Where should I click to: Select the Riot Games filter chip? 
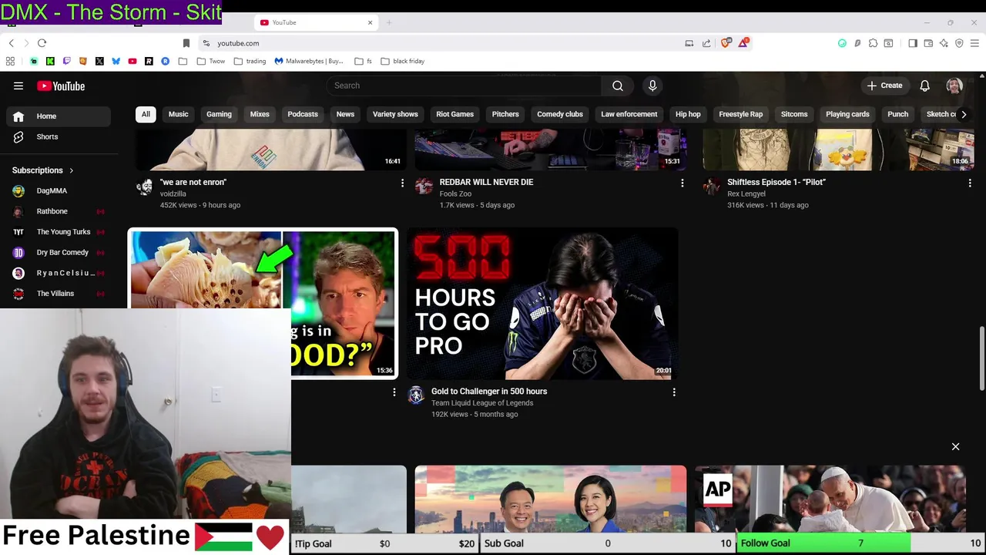[454, 114]
